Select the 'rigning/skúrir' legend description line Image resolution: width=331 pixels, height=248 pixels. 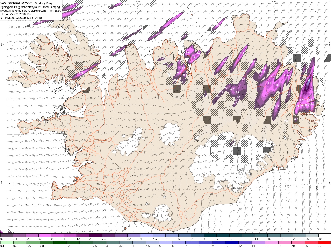[30, 7]
